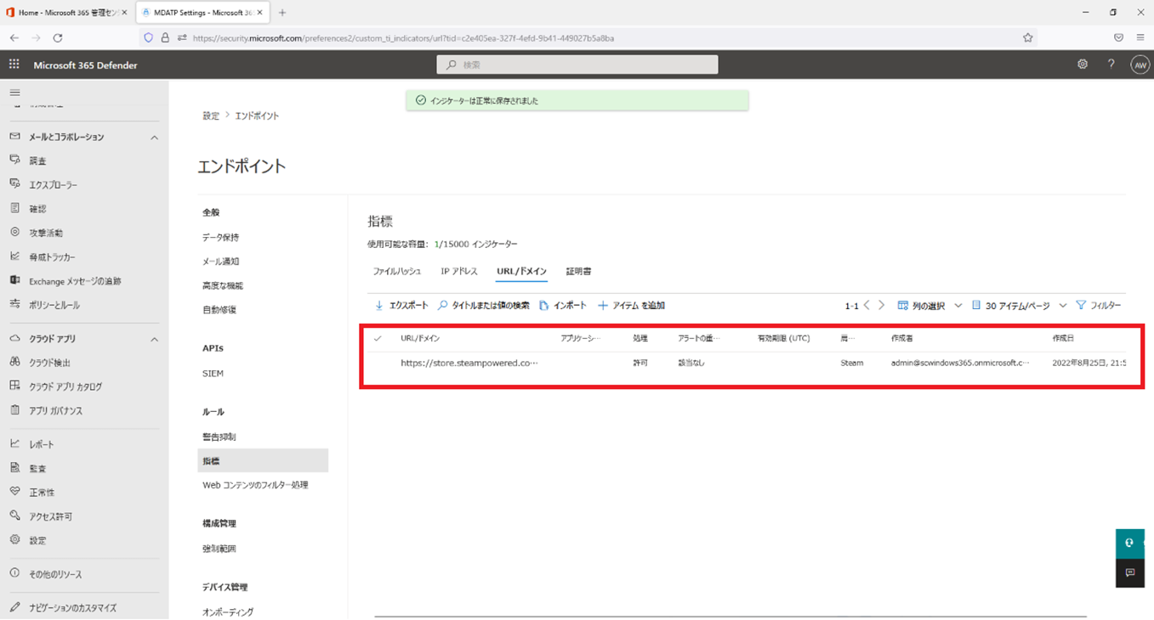Click the アプリ ガバナンス clipboard icon
Viewport: 1154px width, 620px height.
(14, 410)
